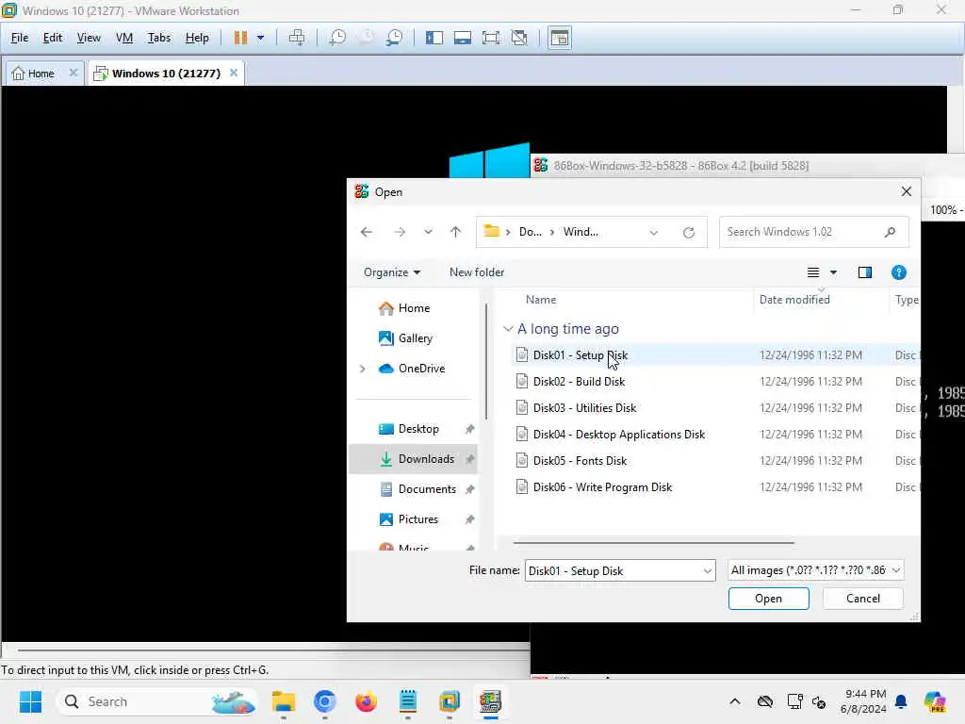This screenshot has width=965, height=724.
Task: Pause the VM using the orange pause icon
Action: click(x=240, y=38)
